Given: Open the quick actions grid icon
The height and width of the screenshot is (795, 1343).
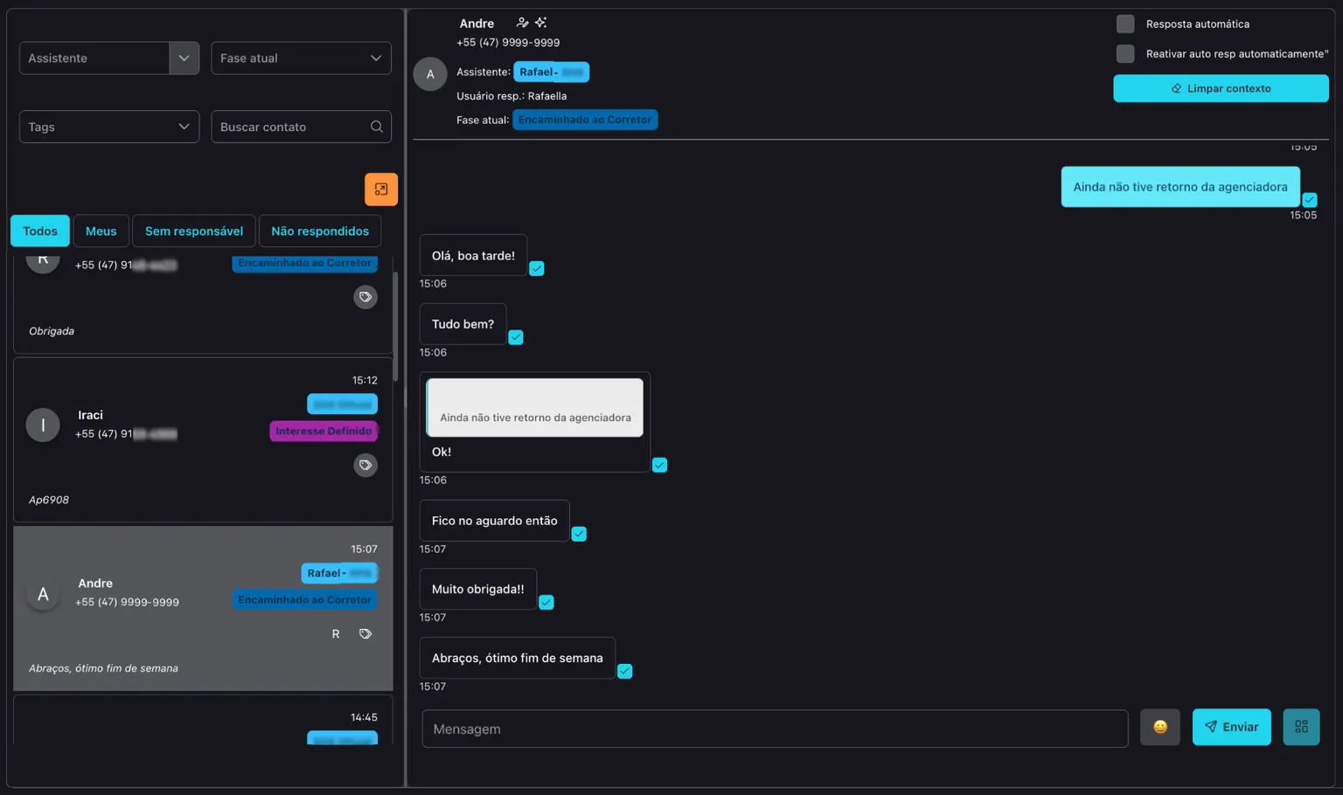Looking at the screenshot, I should click(x=1301, y=727).
